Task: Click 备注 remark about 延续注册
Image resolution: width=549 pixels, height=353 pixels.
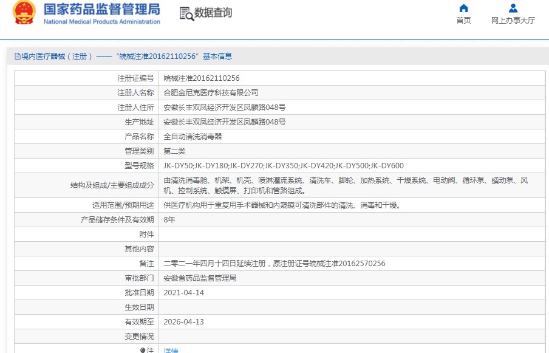Action: 274,263
